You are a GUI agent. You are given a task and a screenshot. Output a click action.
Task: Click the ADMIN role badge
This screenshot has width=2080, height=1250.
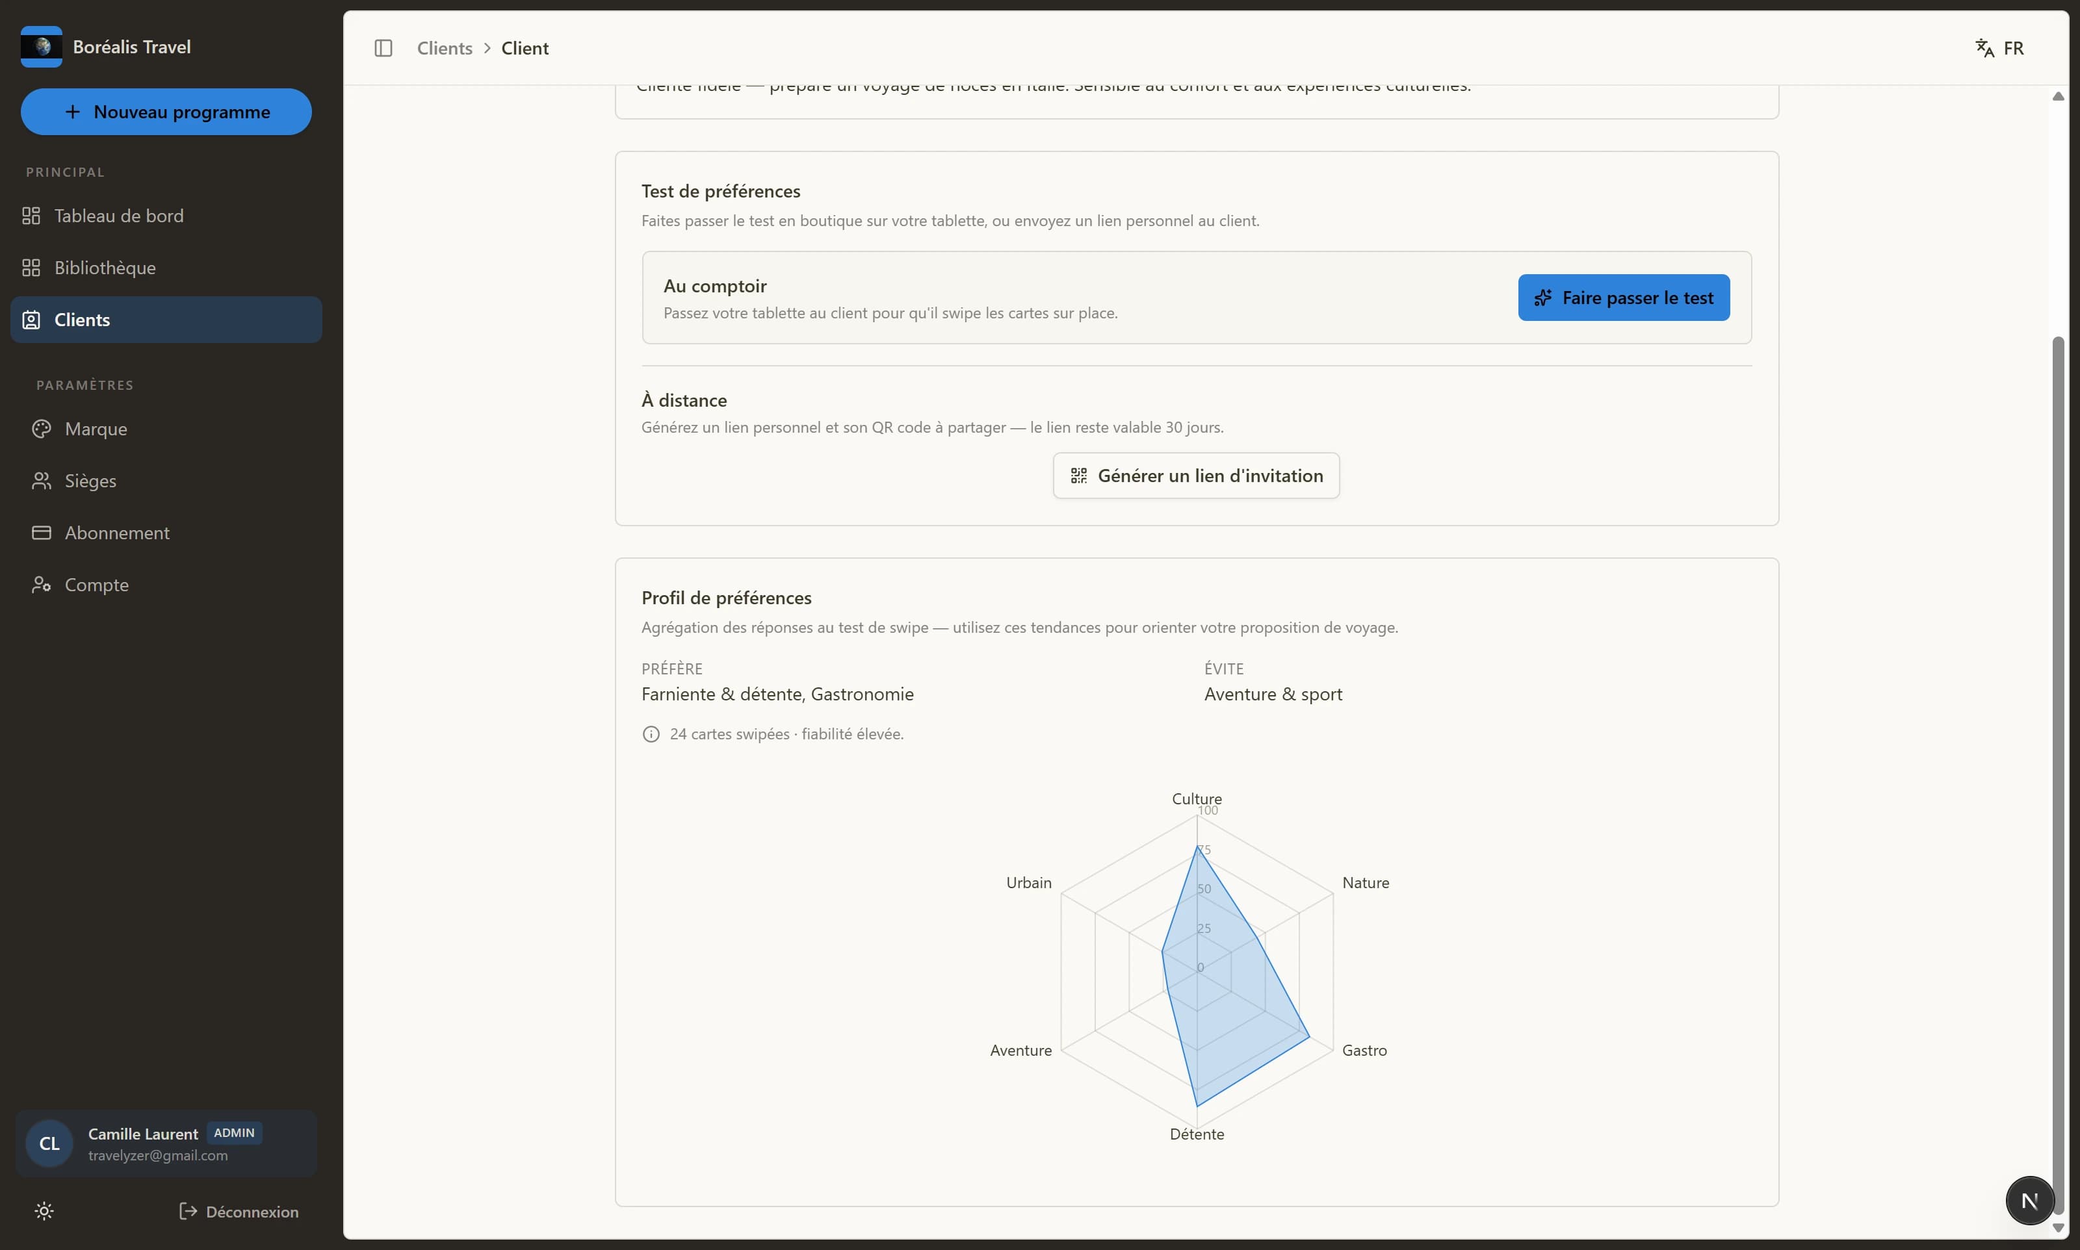click(x=234, y=1133)
